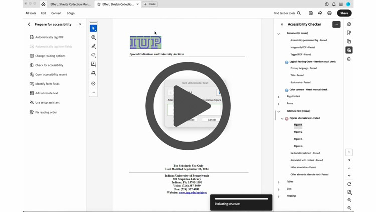Expand the Page Content section
The width and height of the screenshot is (376, 212).
click(x=279, y=97)
